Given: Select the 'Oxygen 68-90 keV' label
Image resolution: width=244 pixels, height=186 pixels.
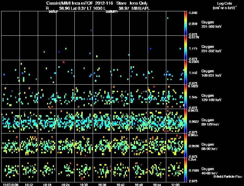Looking at the screenshot, I should click(x=210, y=147).
